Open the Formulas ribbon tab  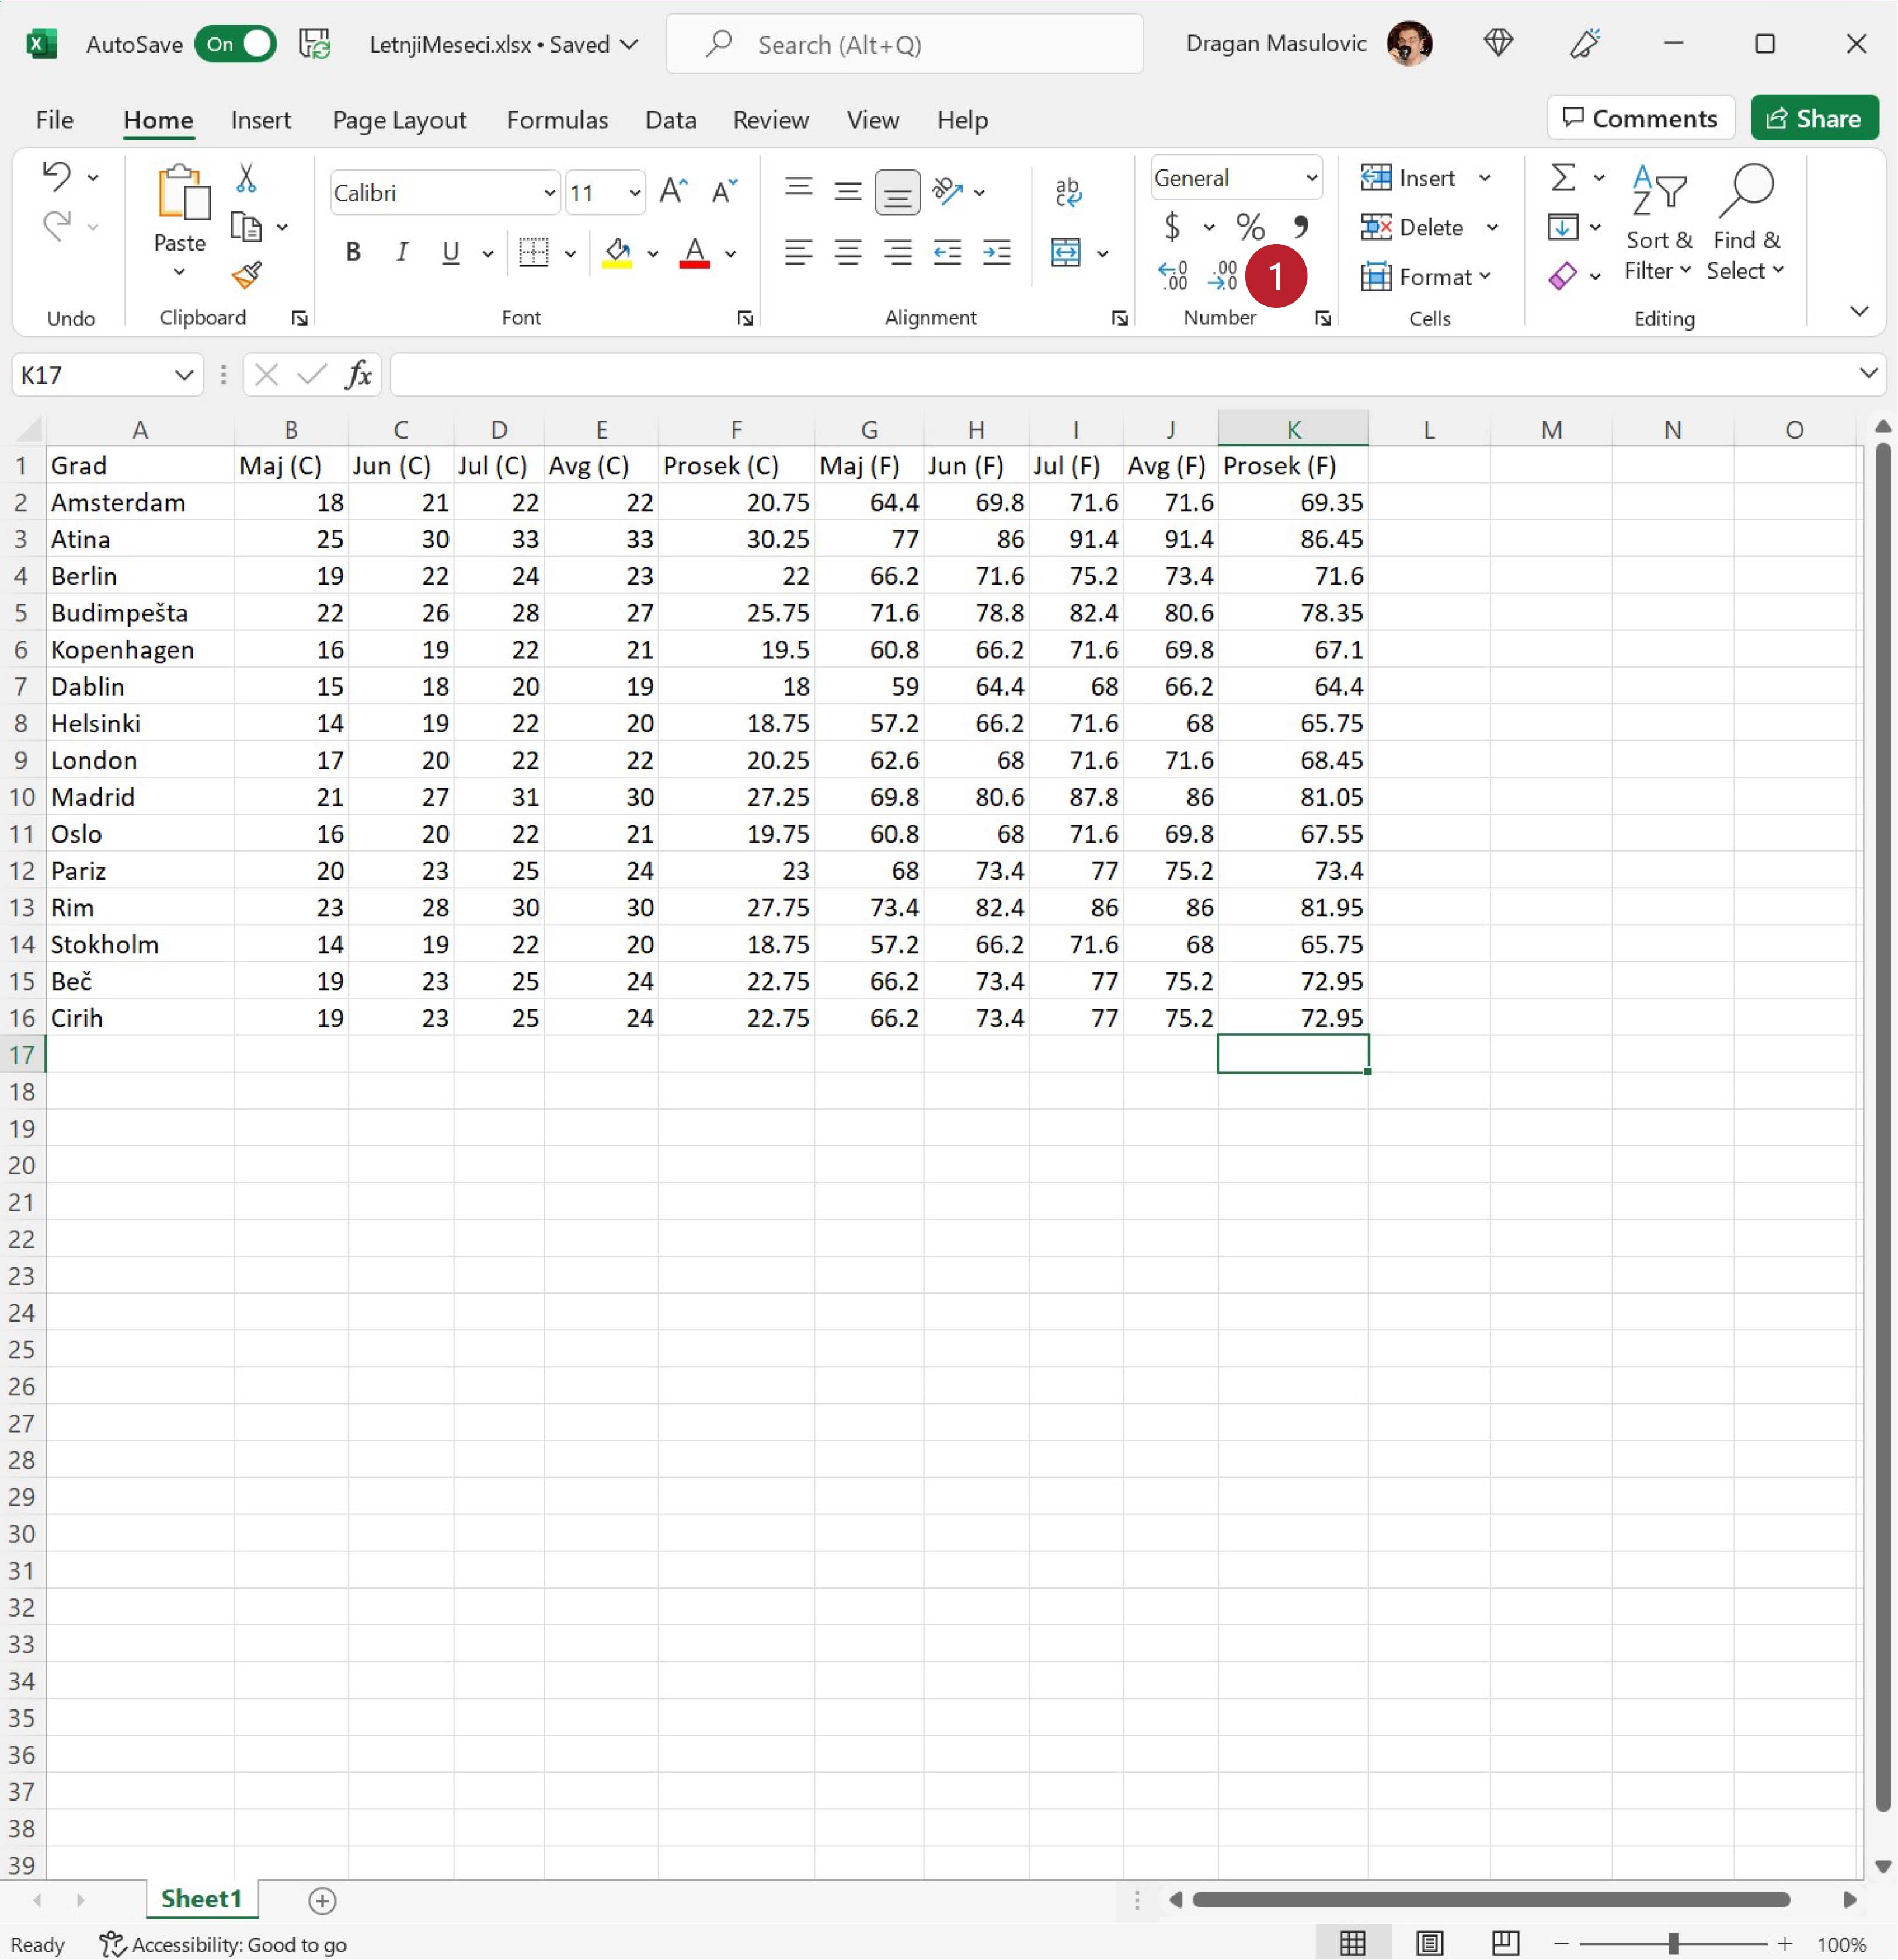557,120
